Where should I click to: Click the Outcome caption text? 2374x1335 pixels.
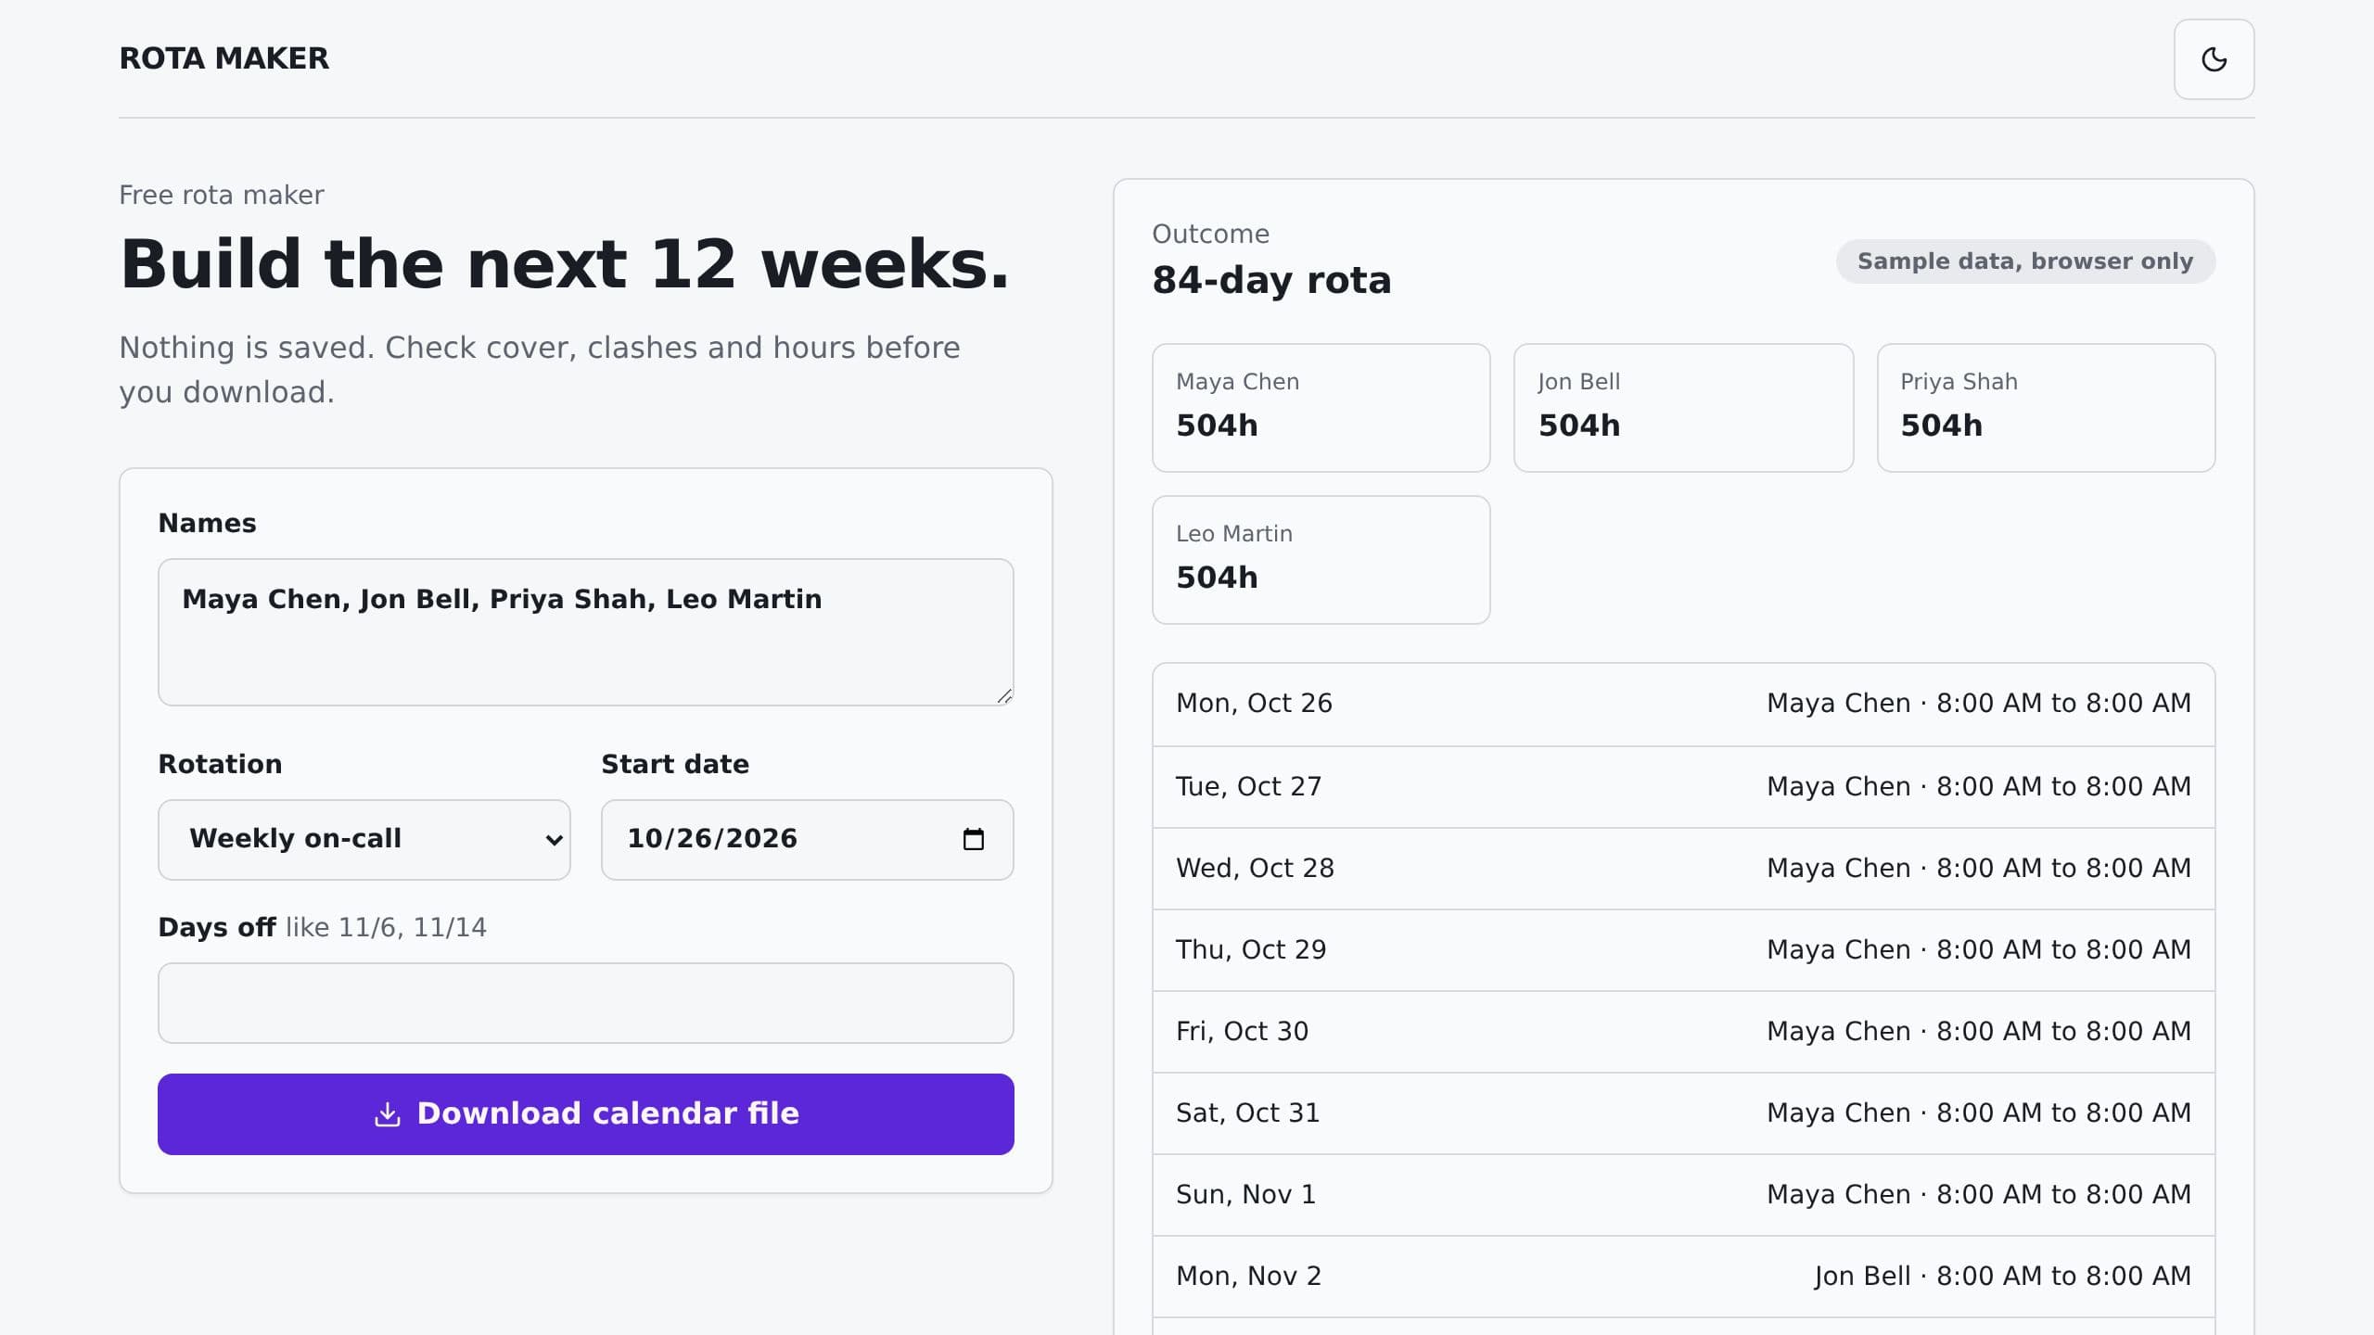[x=1210, y=234]
